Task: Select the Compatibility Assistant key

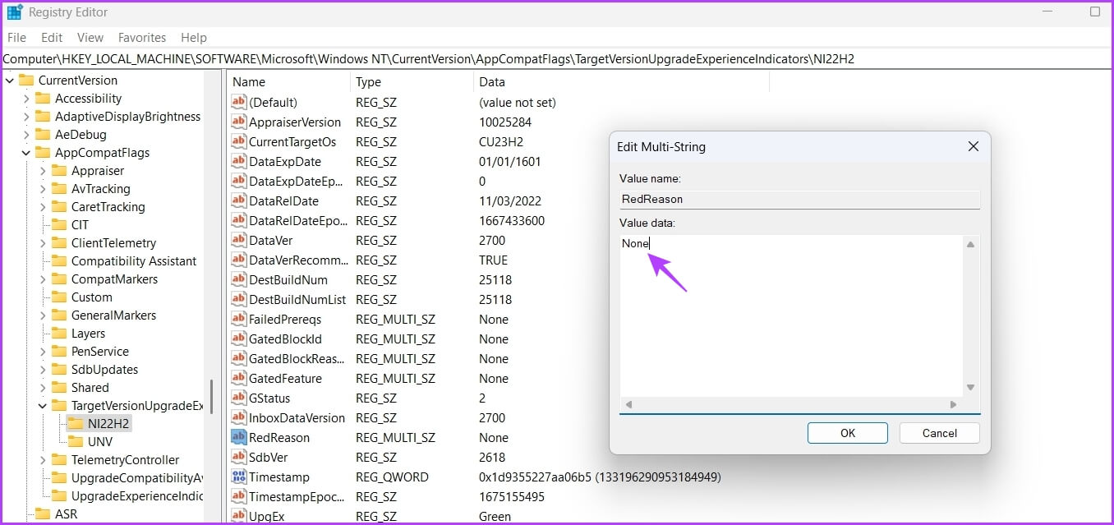Action: [x=134, y=261]
